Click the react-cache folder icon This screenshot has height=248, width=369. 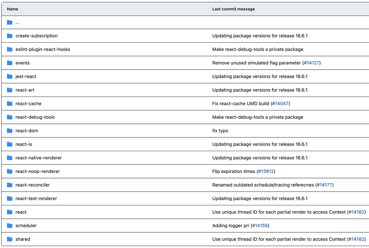pos(10,103)
